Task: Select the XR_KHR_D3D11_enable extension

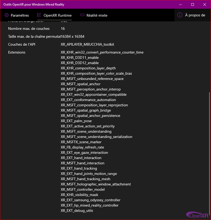Action: point(80,58)
